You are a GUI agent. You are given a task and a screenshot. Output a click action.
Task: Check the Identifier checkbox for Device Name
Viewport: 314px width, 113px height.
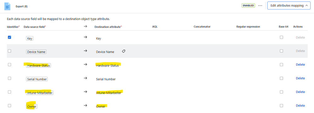point(9,51)
